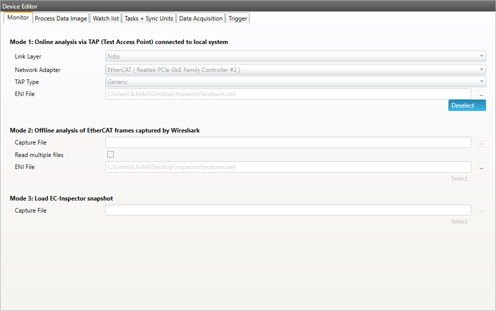Image resolution: width=496 pixels, height=311 pixels.
Task: Open the Process Data Image tab
Action: [x=61, y=18]
